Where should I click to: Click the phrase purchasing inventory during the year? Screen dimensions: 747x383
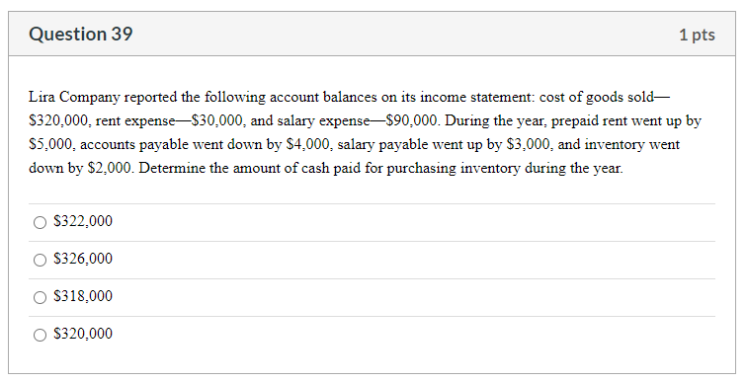click(x=505, y=169)
